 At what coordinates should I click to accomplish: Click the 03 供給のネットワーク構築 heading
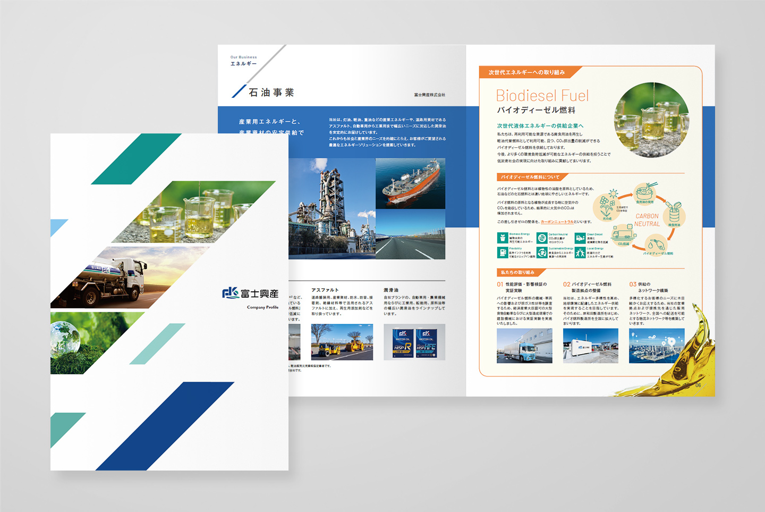pos(649,287)
